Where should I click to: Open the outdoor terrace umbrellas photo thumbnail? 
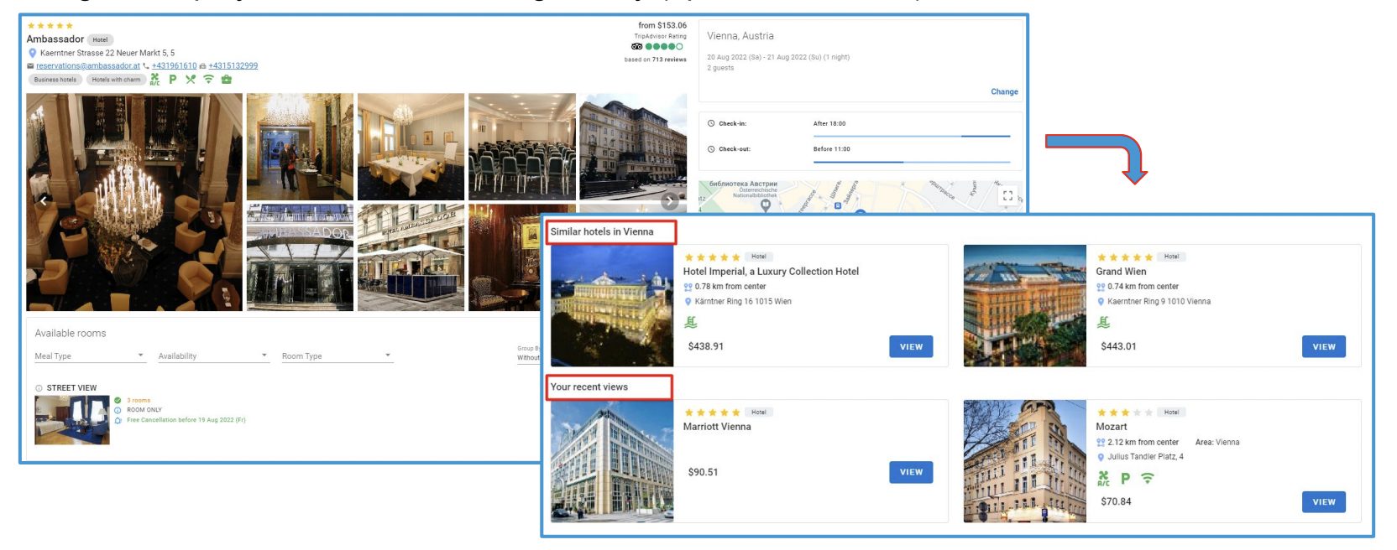(x=411, y=257)
